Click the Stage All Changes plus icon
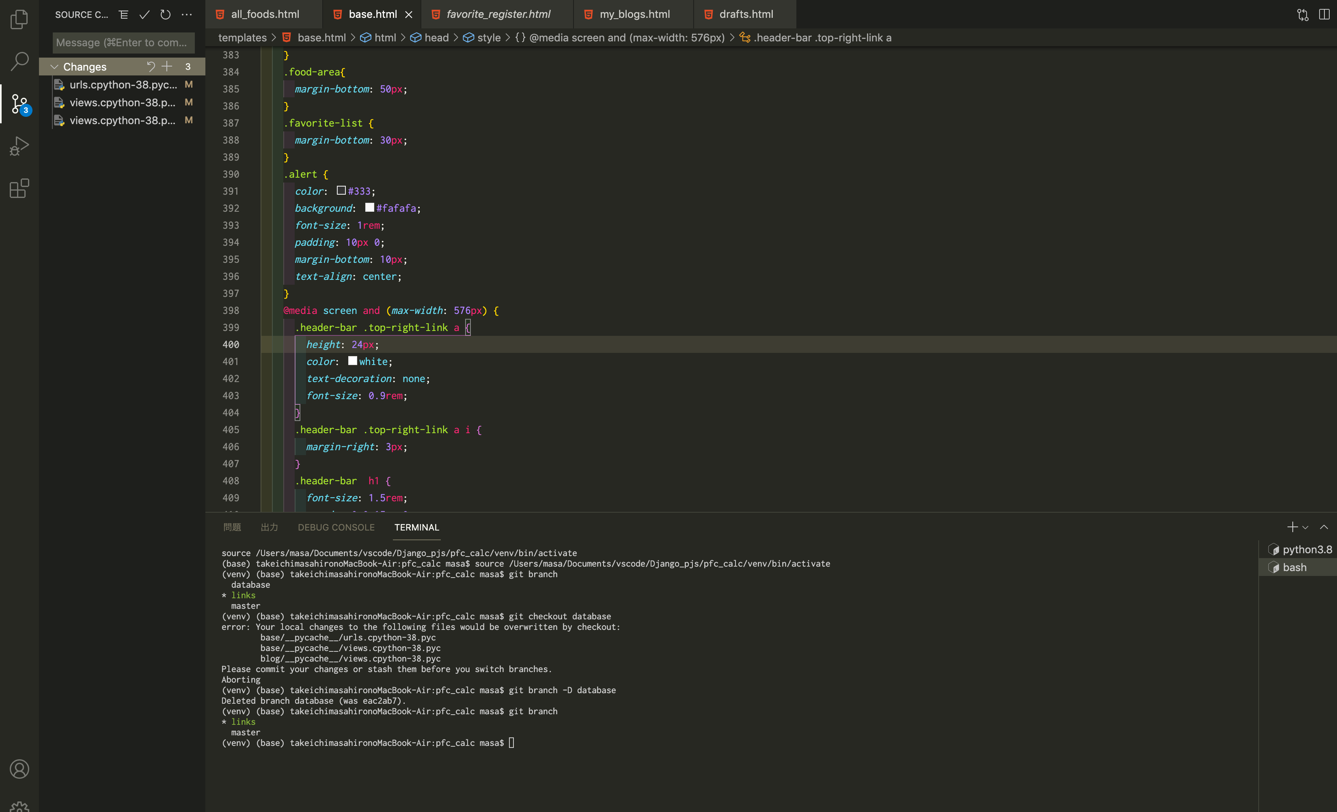This screenshot has width=1337, height=812. (x=167, y=67)
